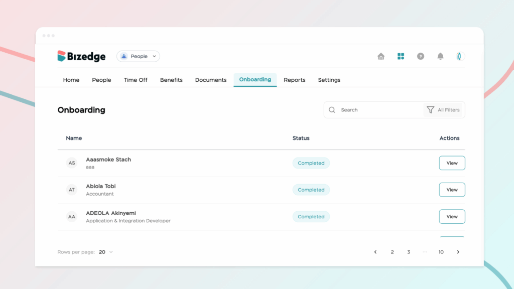Open the help question mark icon
Screen dimensions: 514x289
[x=421, y=56]
